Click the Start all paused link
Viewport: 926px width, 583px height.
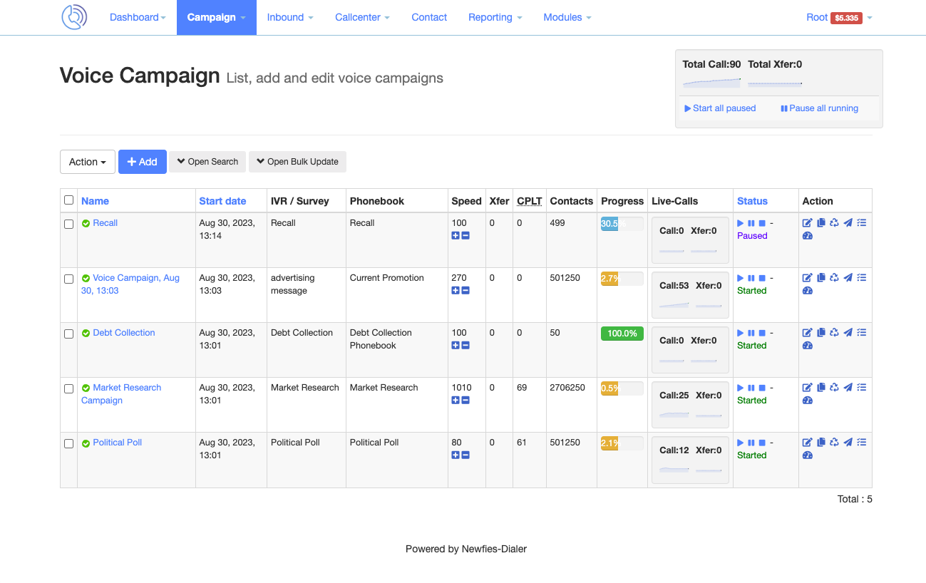[719, 108]
